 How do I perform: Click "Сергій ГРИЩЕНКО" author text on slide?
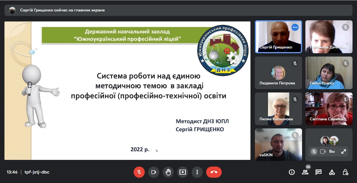pos(200,129)
